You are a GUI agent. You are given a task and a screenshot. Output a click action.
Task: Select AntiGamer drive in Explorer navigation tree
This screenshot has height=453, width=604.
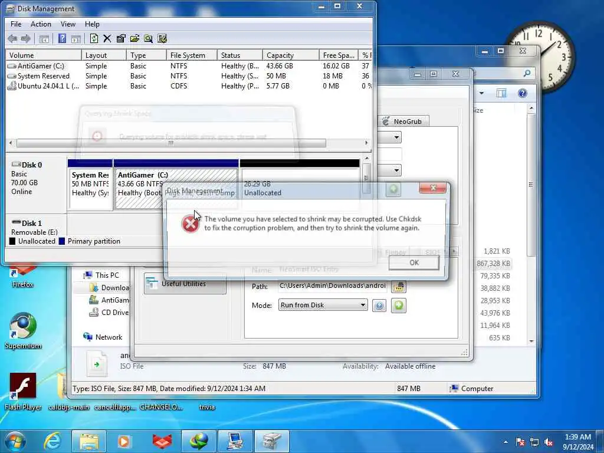tap(109, 300)
